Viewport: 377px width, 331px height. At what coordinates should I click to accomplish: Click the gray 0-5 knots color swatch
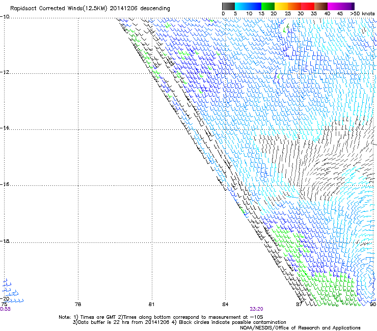[228, 6]
